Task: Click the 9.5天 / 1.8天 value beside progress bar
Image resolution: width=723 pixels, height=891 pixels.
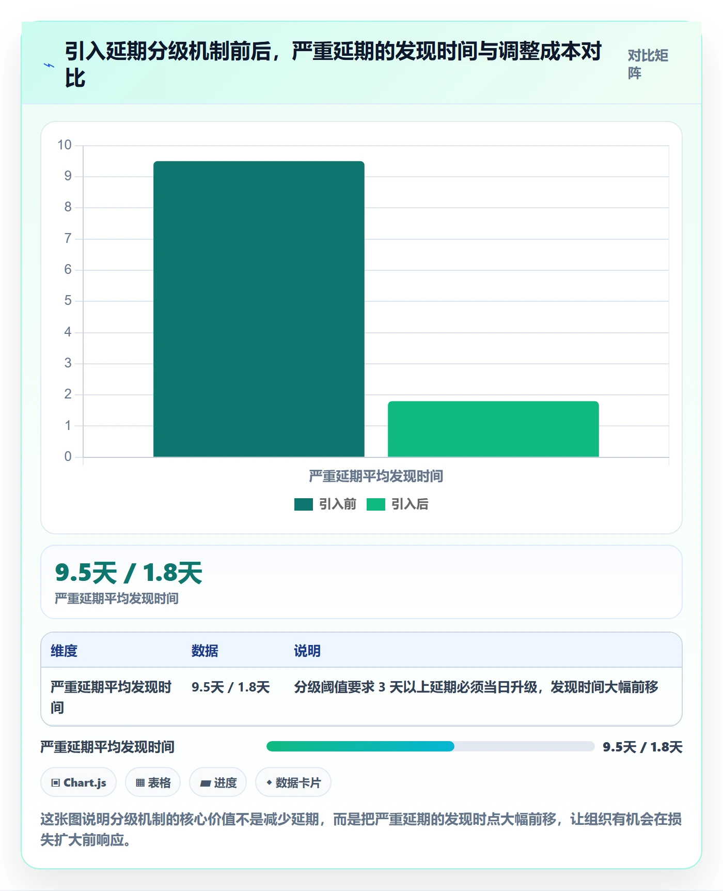Action: pyautogui.click(x=642, y=747)
